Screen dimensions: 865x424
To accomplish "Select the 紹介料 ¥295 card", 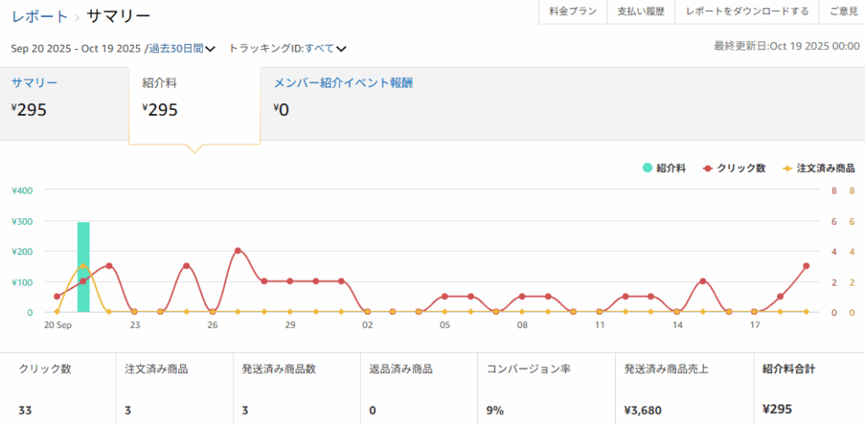I will pos(194,98).
